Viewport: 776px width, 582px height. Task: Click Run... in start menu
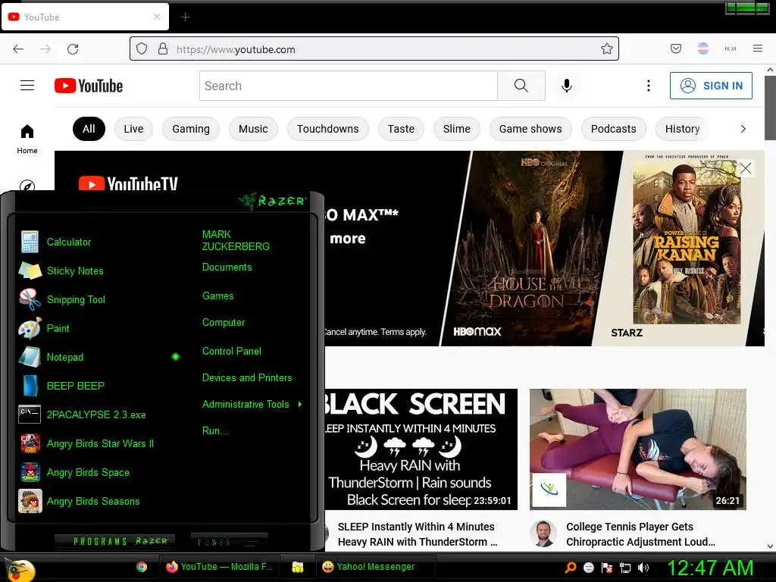click(215, 431)
